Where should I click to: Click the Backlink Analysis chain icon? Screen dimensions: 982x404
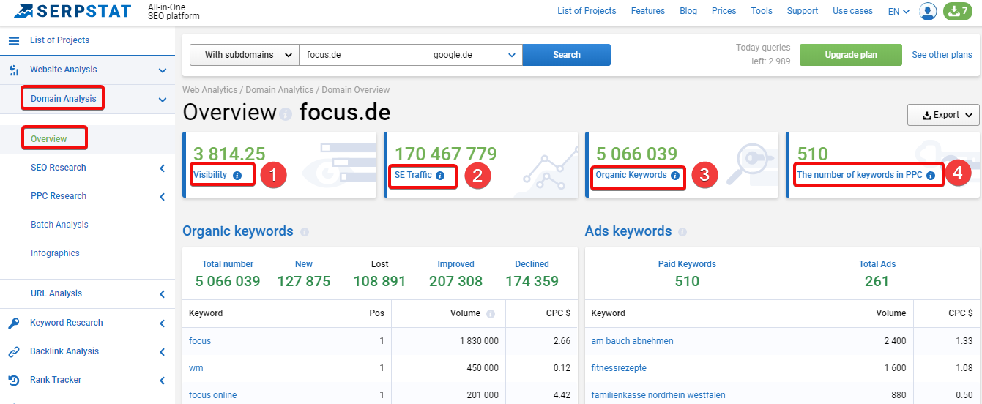coord(14,351)
